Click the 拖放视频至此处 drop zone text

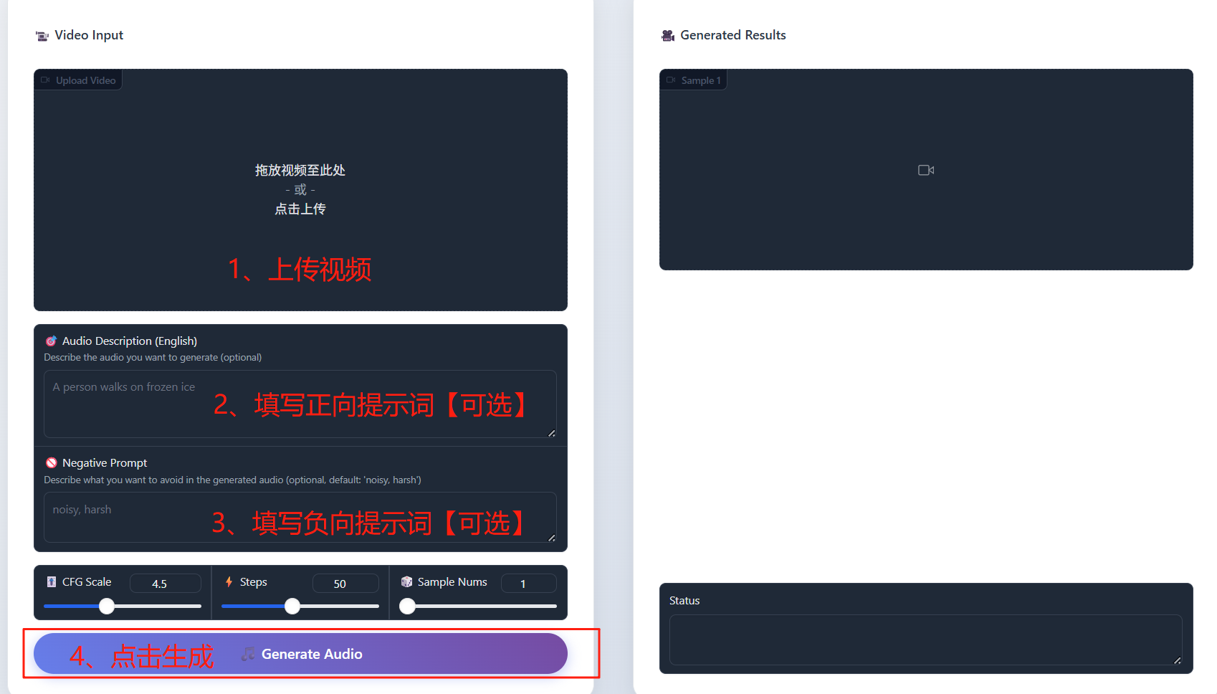[300, 170]
